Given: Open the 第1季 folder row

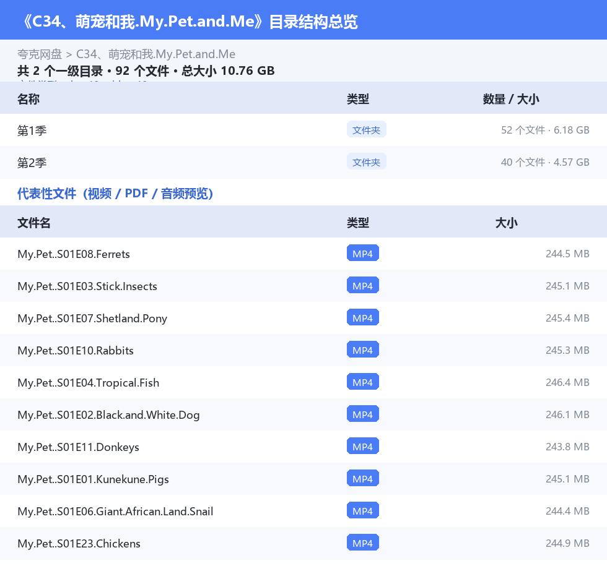Looking at the screenshot, I should click(x=303, y=131).
